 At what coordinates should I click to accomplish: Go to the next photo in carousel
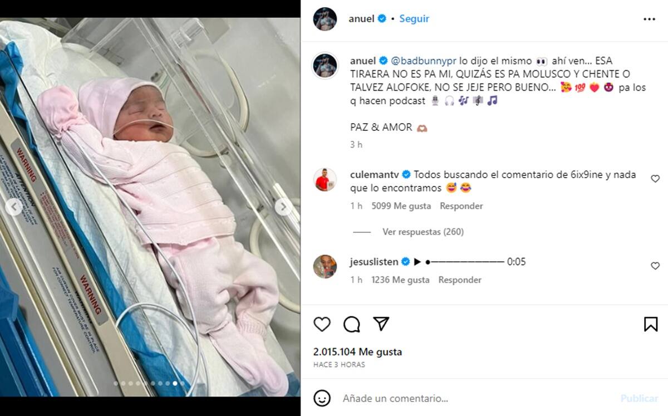point(283,207)
